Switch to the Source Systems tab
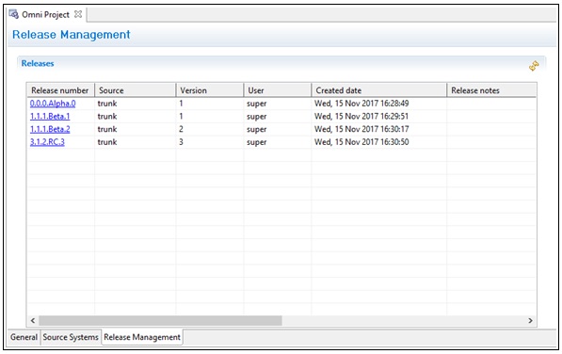This screenshot has height=354, width=562. click(71, 337)
